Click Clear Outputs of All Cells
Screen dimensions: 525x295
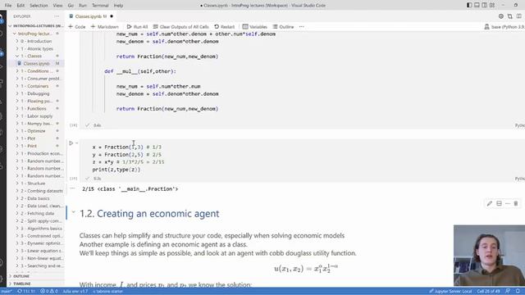point(180,27)
